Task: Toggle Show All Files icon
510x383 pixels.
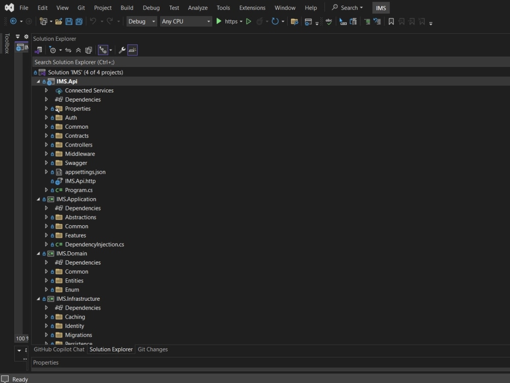Action: tap(88, 50)
